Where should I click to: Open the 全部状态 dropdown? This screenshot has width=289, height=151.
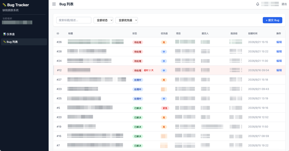(x=103, y=20)
